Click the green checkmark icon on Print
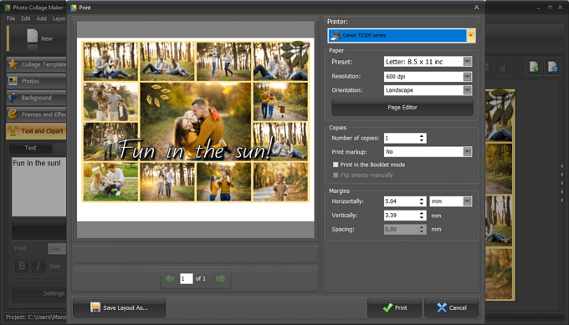Image resolution: width=569 pixels, height=325 pixels. pyautogui.click(x=387, y=307)
